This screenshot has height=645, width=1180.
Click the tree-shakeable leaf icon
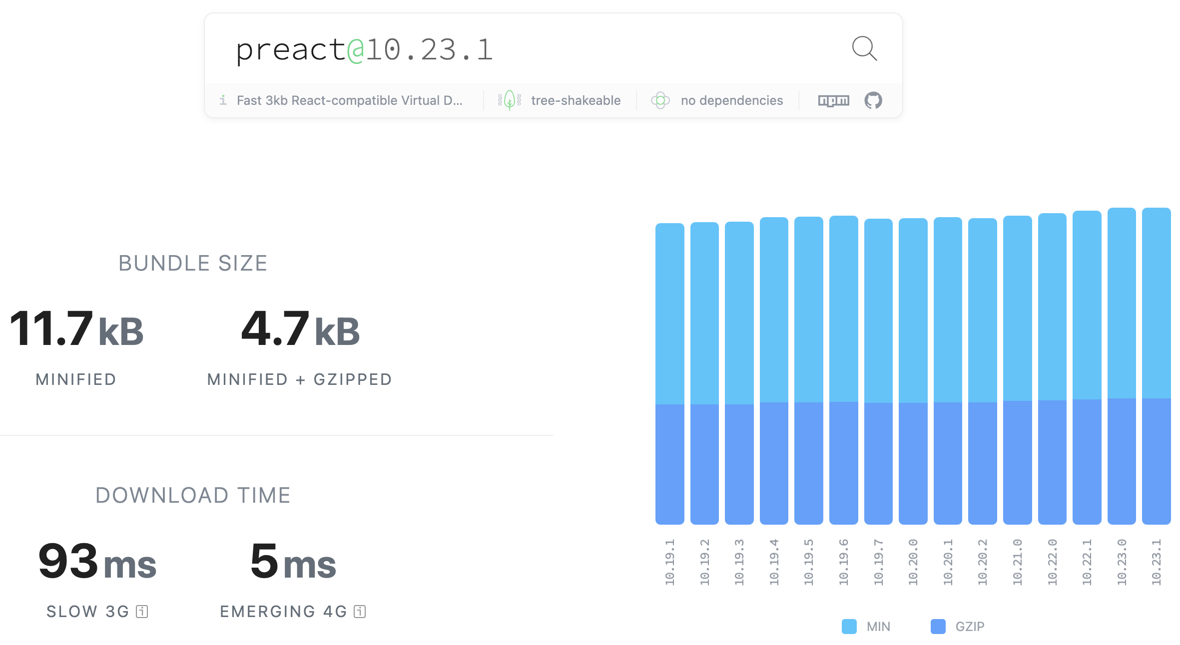coord(509,100)
